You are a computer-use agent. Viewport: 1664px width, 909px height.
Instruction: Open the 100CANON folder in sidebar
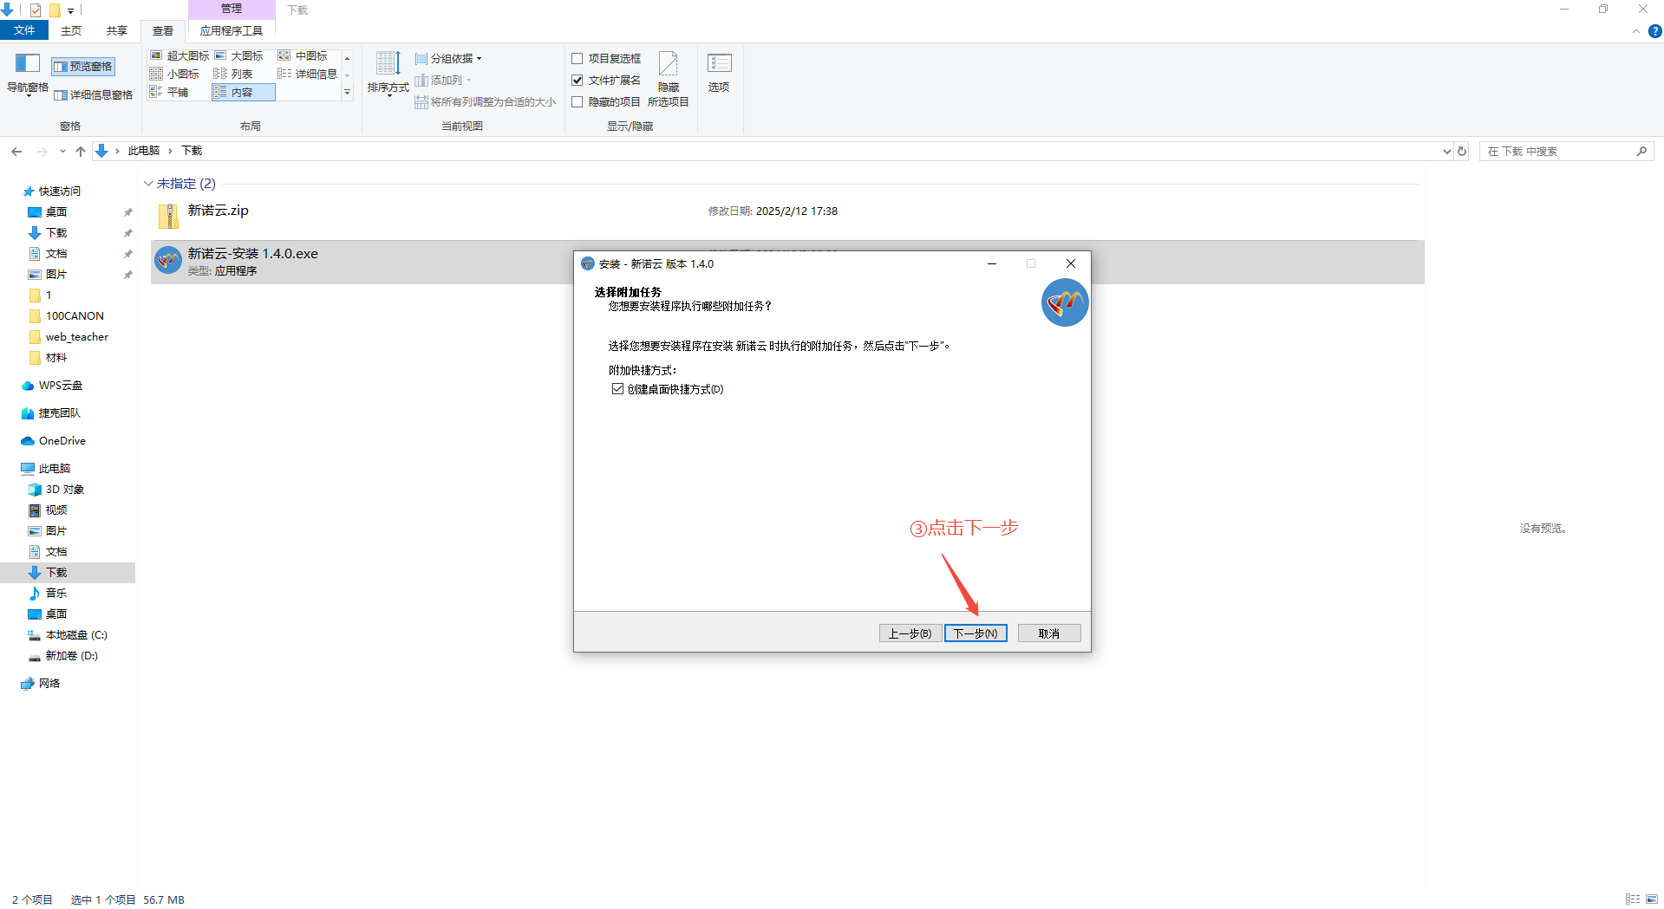[75, 316]
